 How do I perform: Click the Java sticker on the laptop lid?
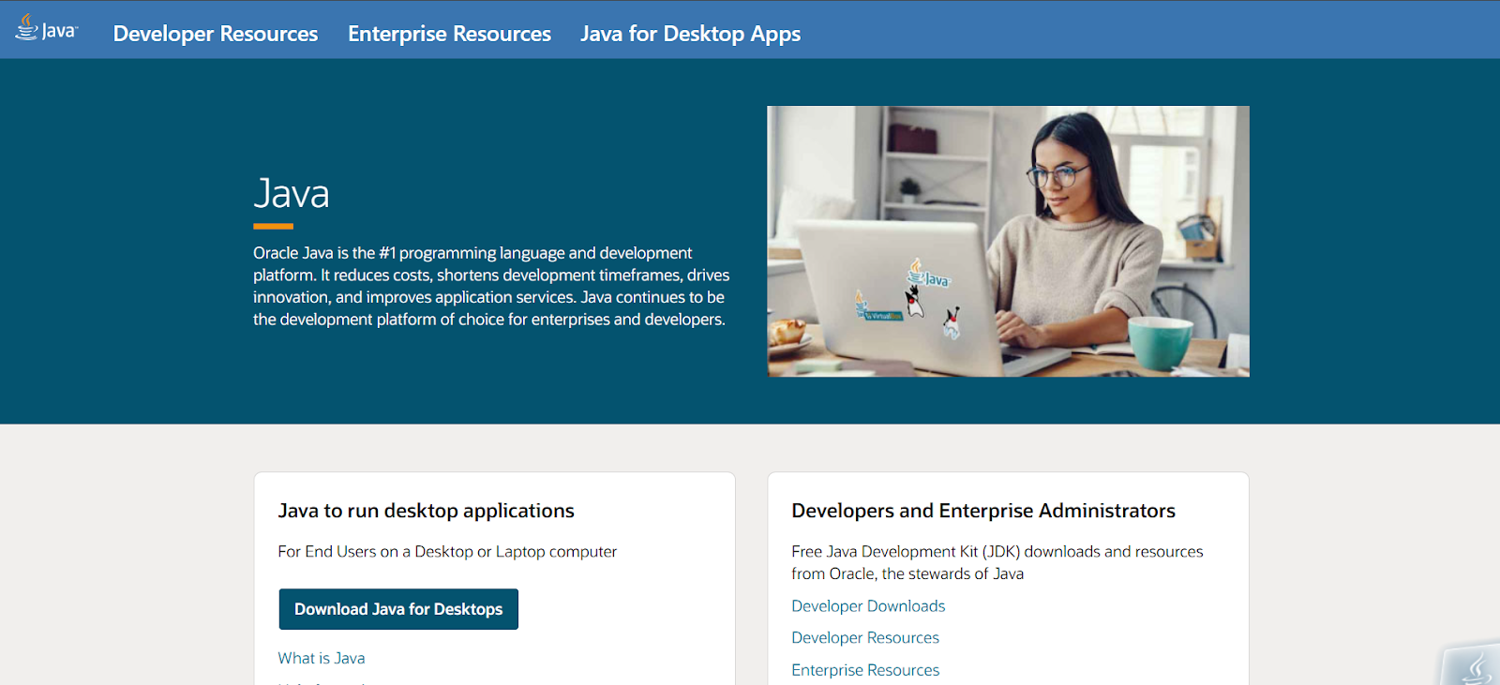pyautogui.click(x=928, y=275)
